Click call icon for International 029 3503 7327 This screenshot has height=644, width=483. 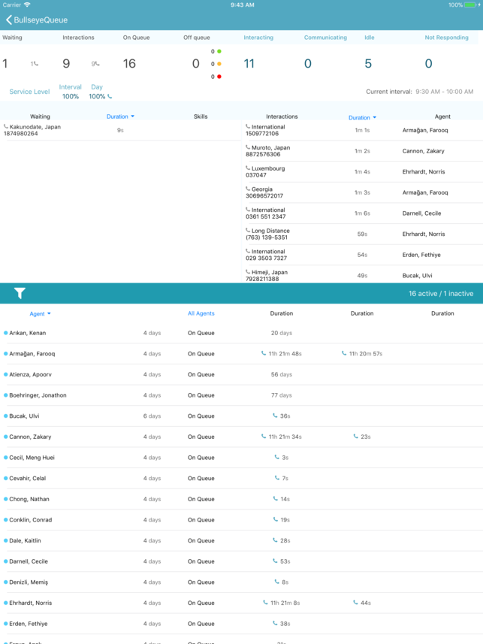tap(248, 251)
